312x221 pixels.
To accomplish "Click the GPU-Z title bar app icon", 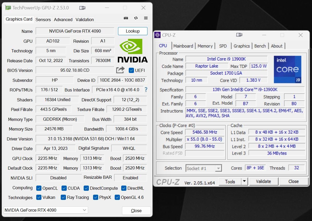I will 8,8.
